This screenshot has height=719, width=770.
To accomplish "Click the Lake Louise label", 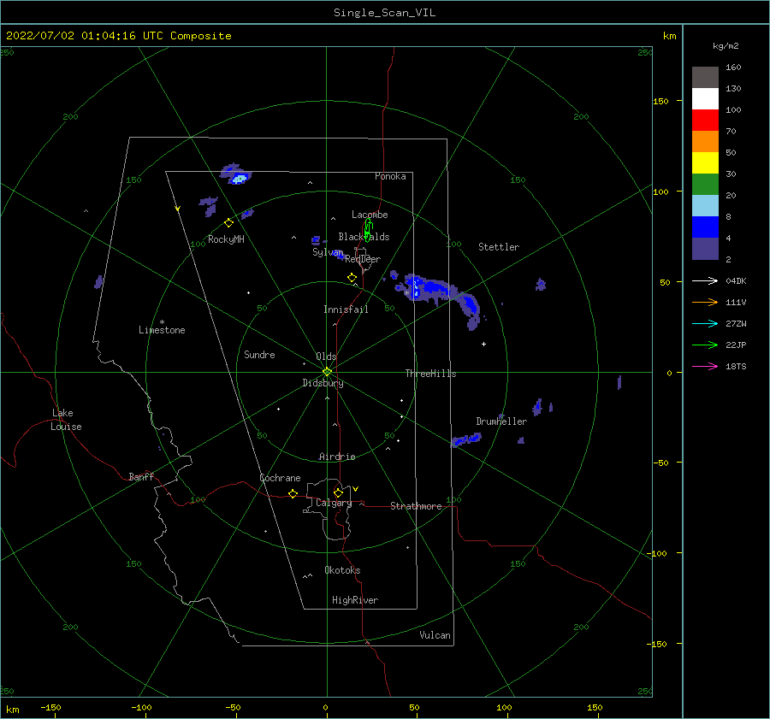I will tap(66, 420).
